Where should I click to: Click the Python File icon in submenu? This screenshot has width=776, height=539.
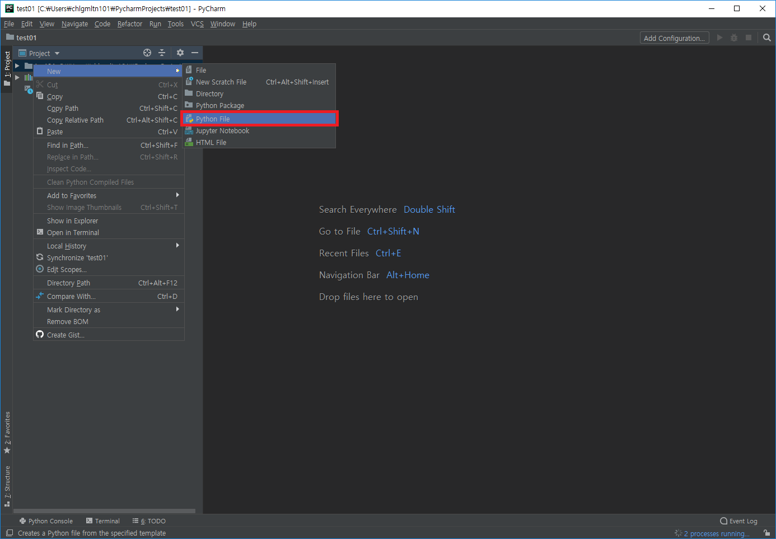pyautogui.click(x=189, y=119)
